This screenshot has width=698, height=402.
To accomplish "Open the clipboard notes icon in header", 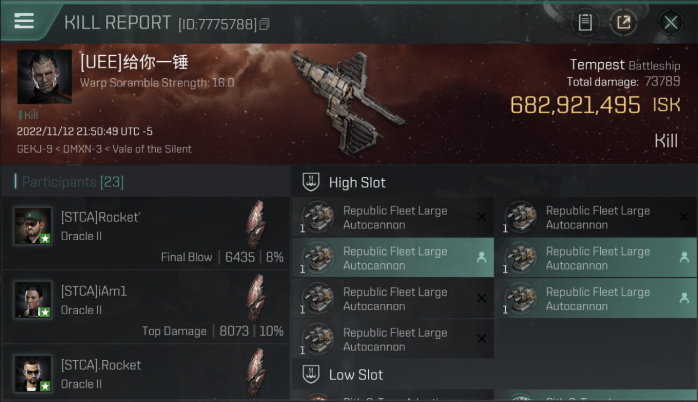I will (585, 23).
